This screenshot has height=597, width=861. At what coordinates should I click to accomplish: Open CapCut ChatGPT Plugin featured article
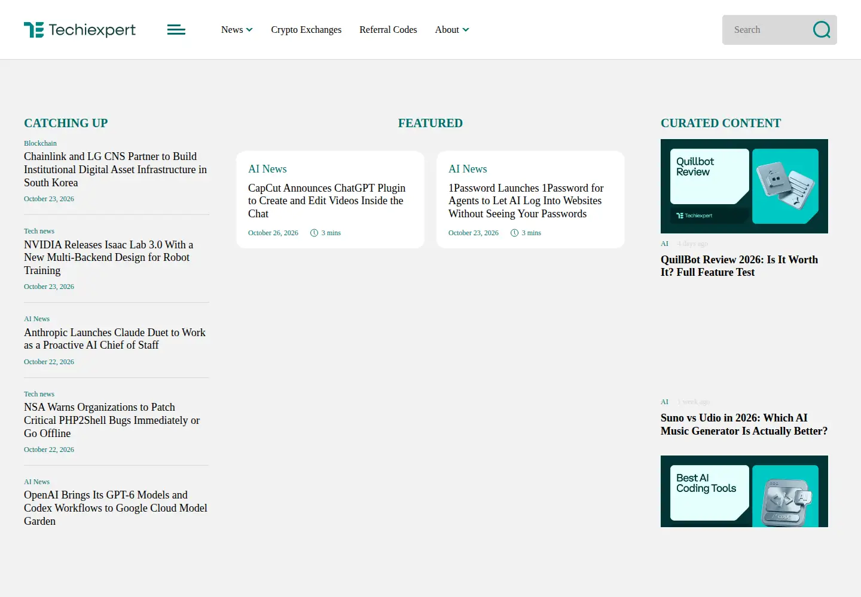click(326, 201)
